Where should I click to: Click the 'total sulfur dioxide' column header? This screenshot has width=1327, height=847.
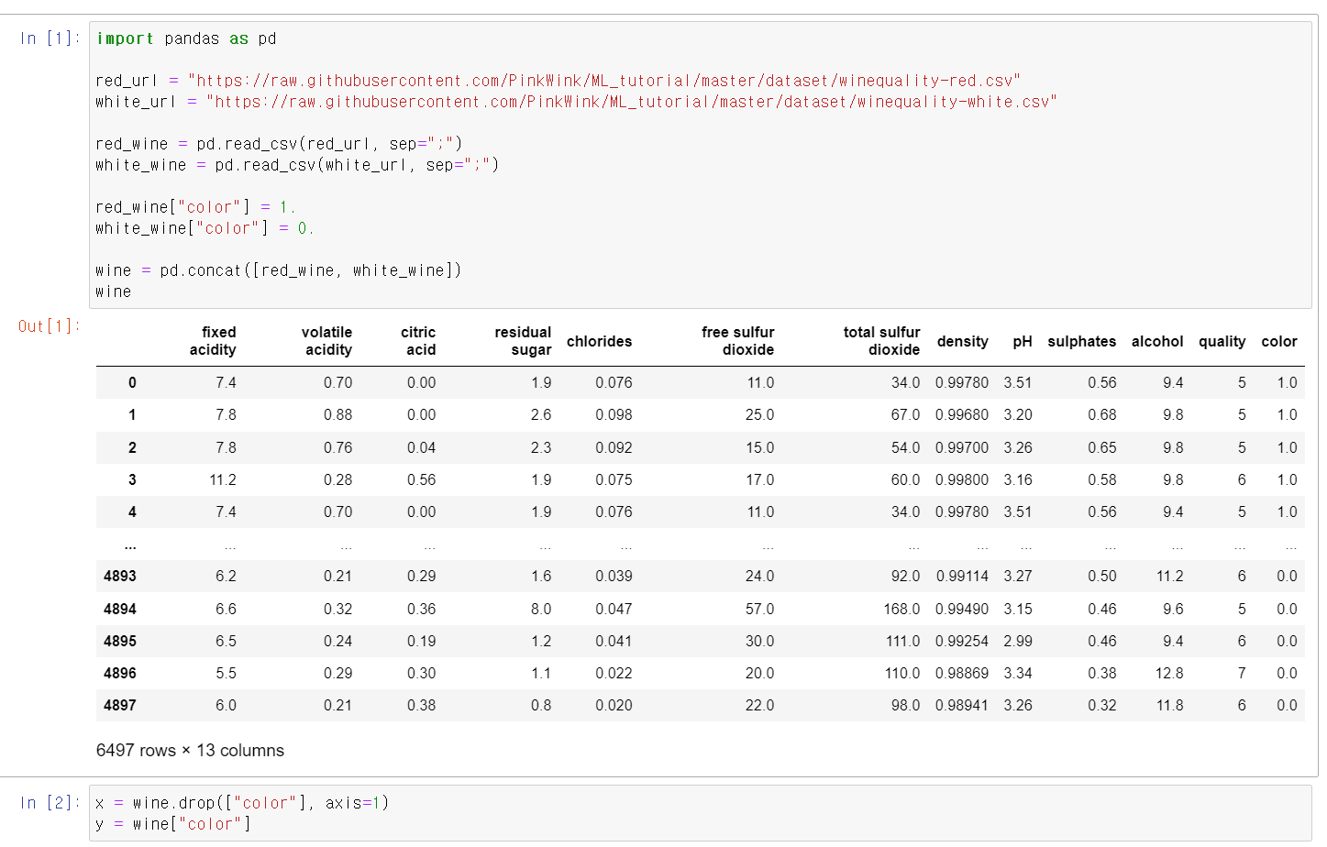881,341
